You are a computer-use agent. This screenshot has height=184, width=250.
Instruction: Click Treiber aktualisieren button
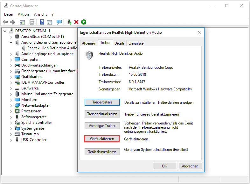[x=102, y=114]
